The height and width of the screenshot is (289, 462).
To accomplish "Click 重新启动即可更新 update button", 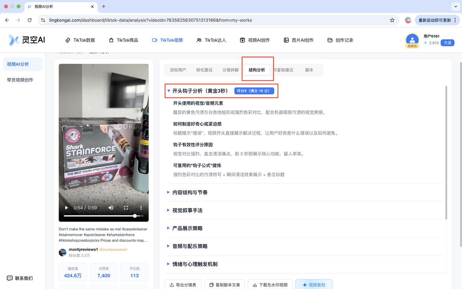I will (437, 20).
